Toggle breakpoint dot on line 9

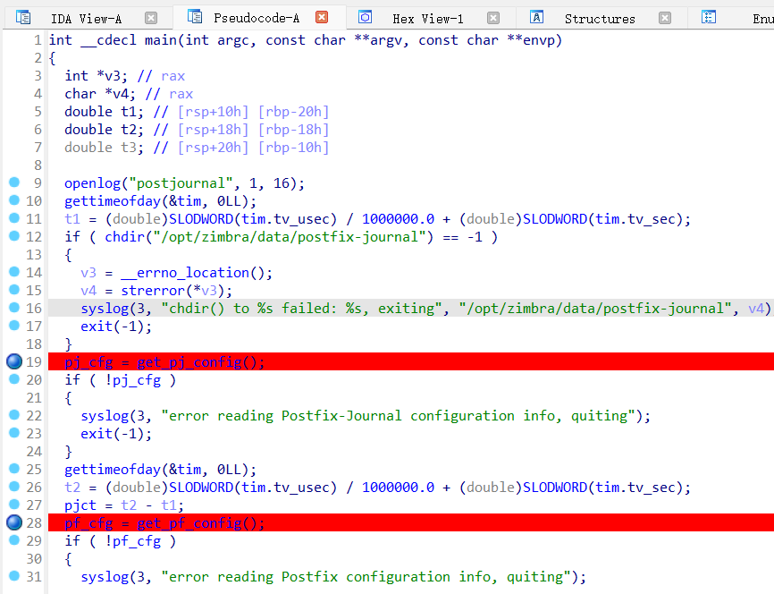14,182
